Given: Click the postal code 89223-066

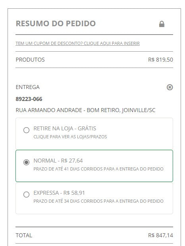Looking at the screenshot, I should 29,99.
